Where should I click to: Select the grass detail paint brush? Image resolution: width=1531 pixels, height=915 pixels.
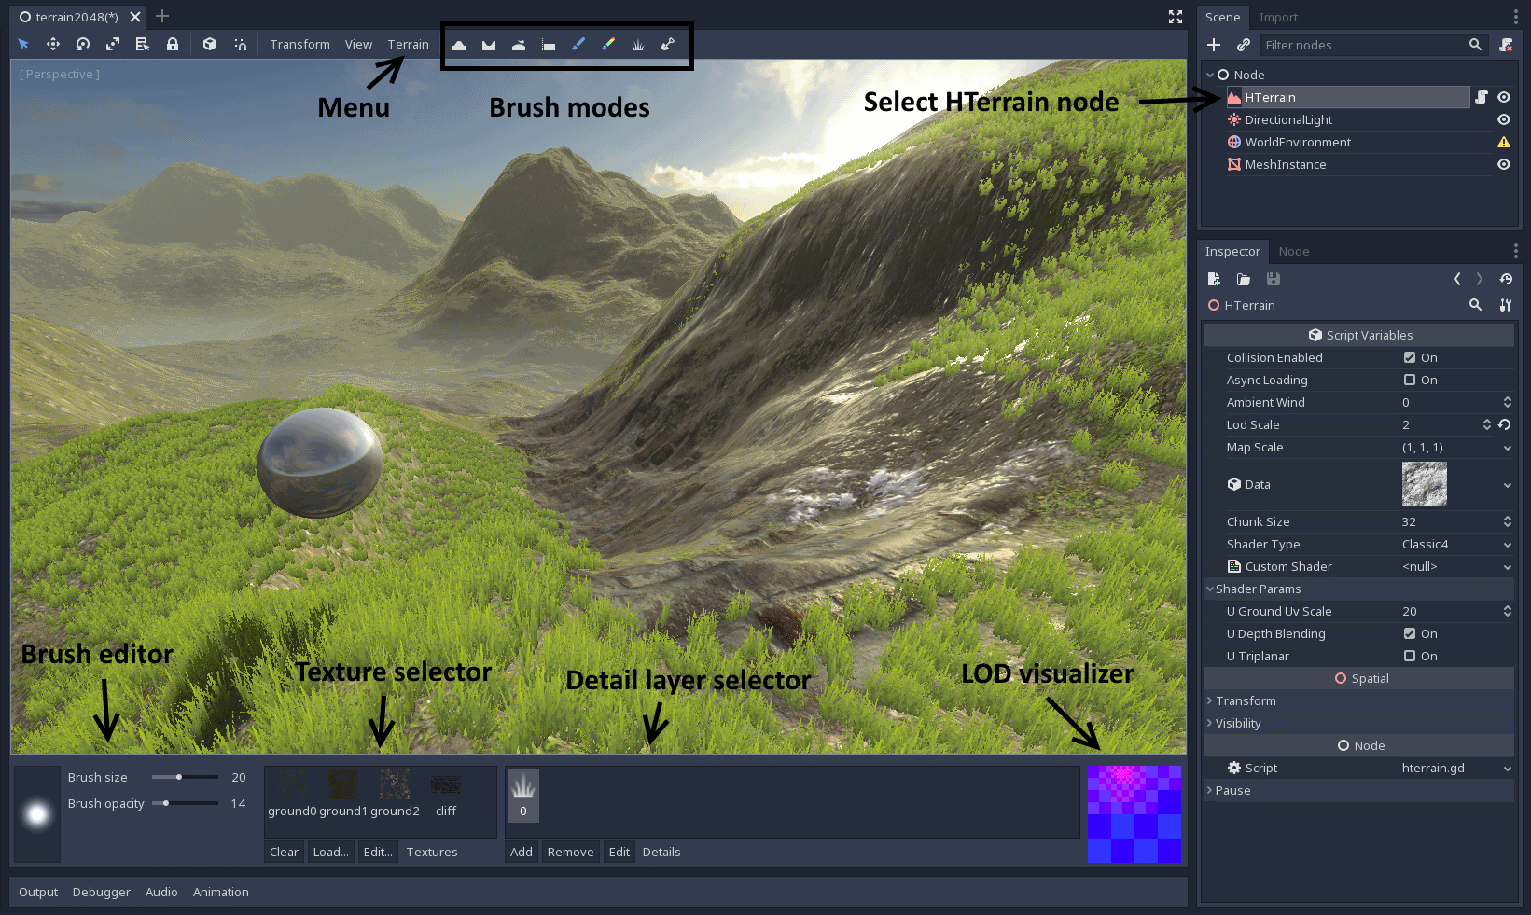(x=638, y=44)
